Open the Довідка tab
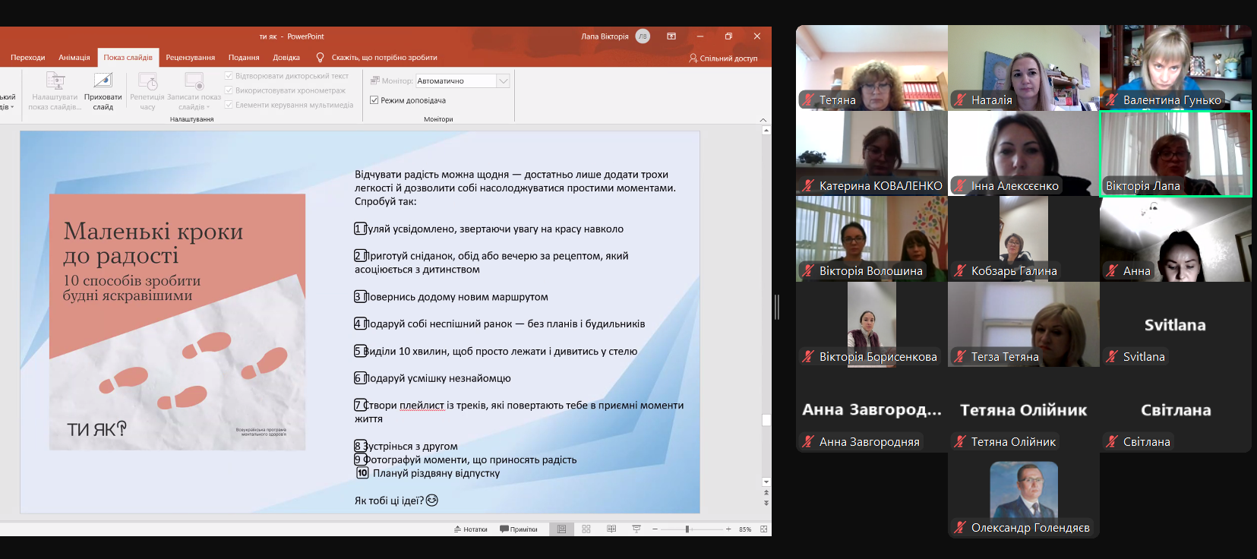This screenshot has width=1257, height=559. 286,58
